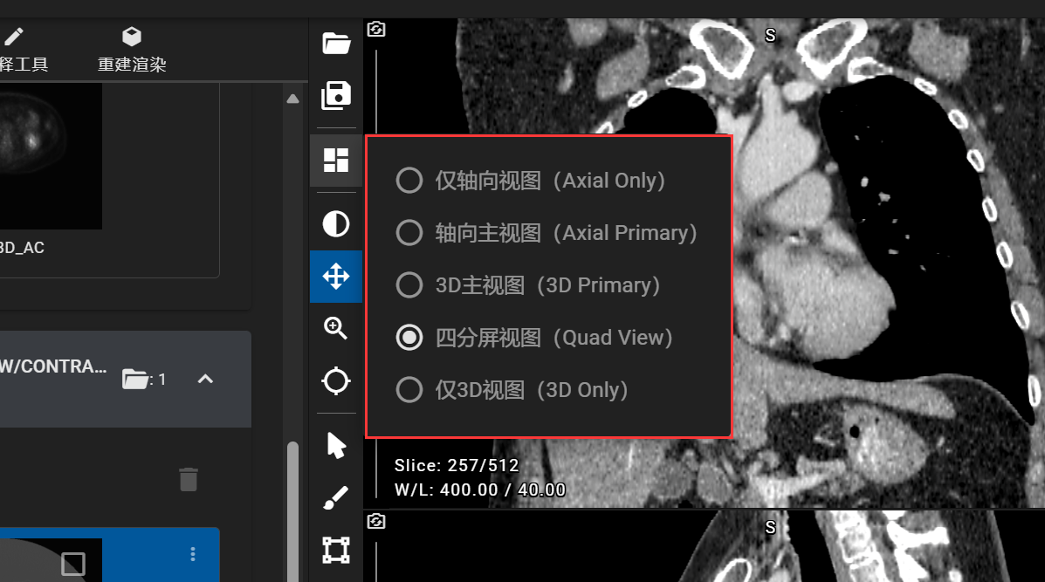
Task: Pick the paint brush tool
Action: 336,497
